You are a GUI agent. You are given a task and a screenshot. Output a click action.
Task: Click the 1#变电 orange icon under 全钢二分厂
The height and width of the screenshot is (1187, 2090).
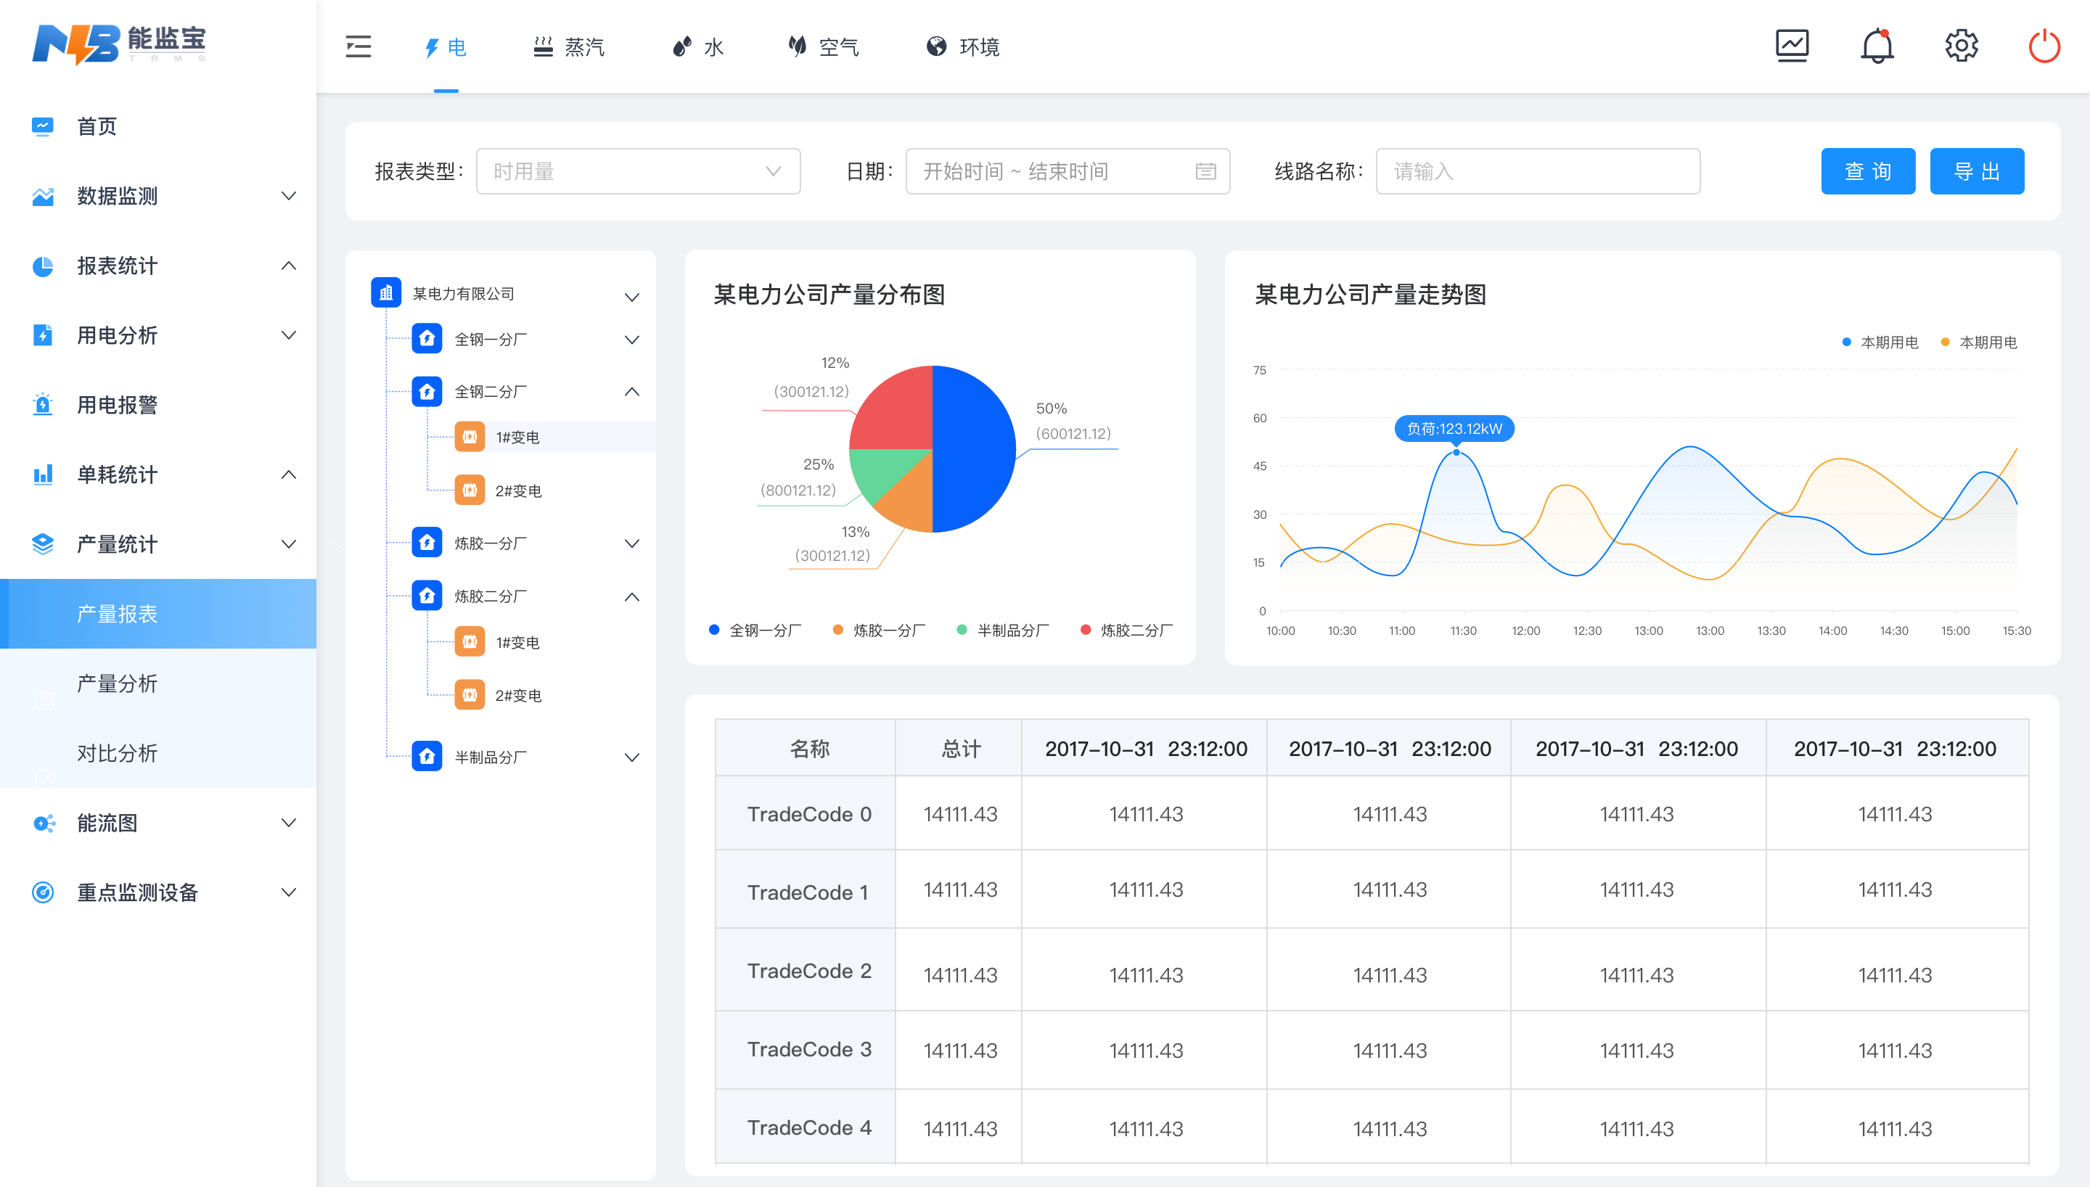coord(470,437)
